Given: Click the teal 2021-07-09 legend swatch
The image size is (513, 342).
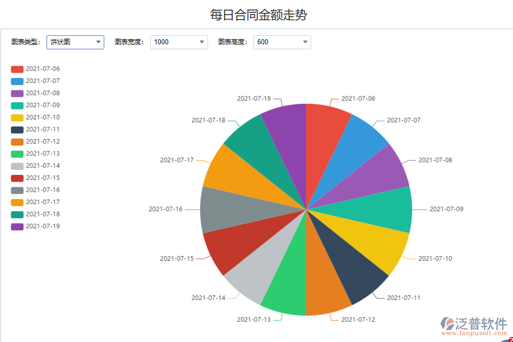Looking at the screenshot, I should pos(17,105).
